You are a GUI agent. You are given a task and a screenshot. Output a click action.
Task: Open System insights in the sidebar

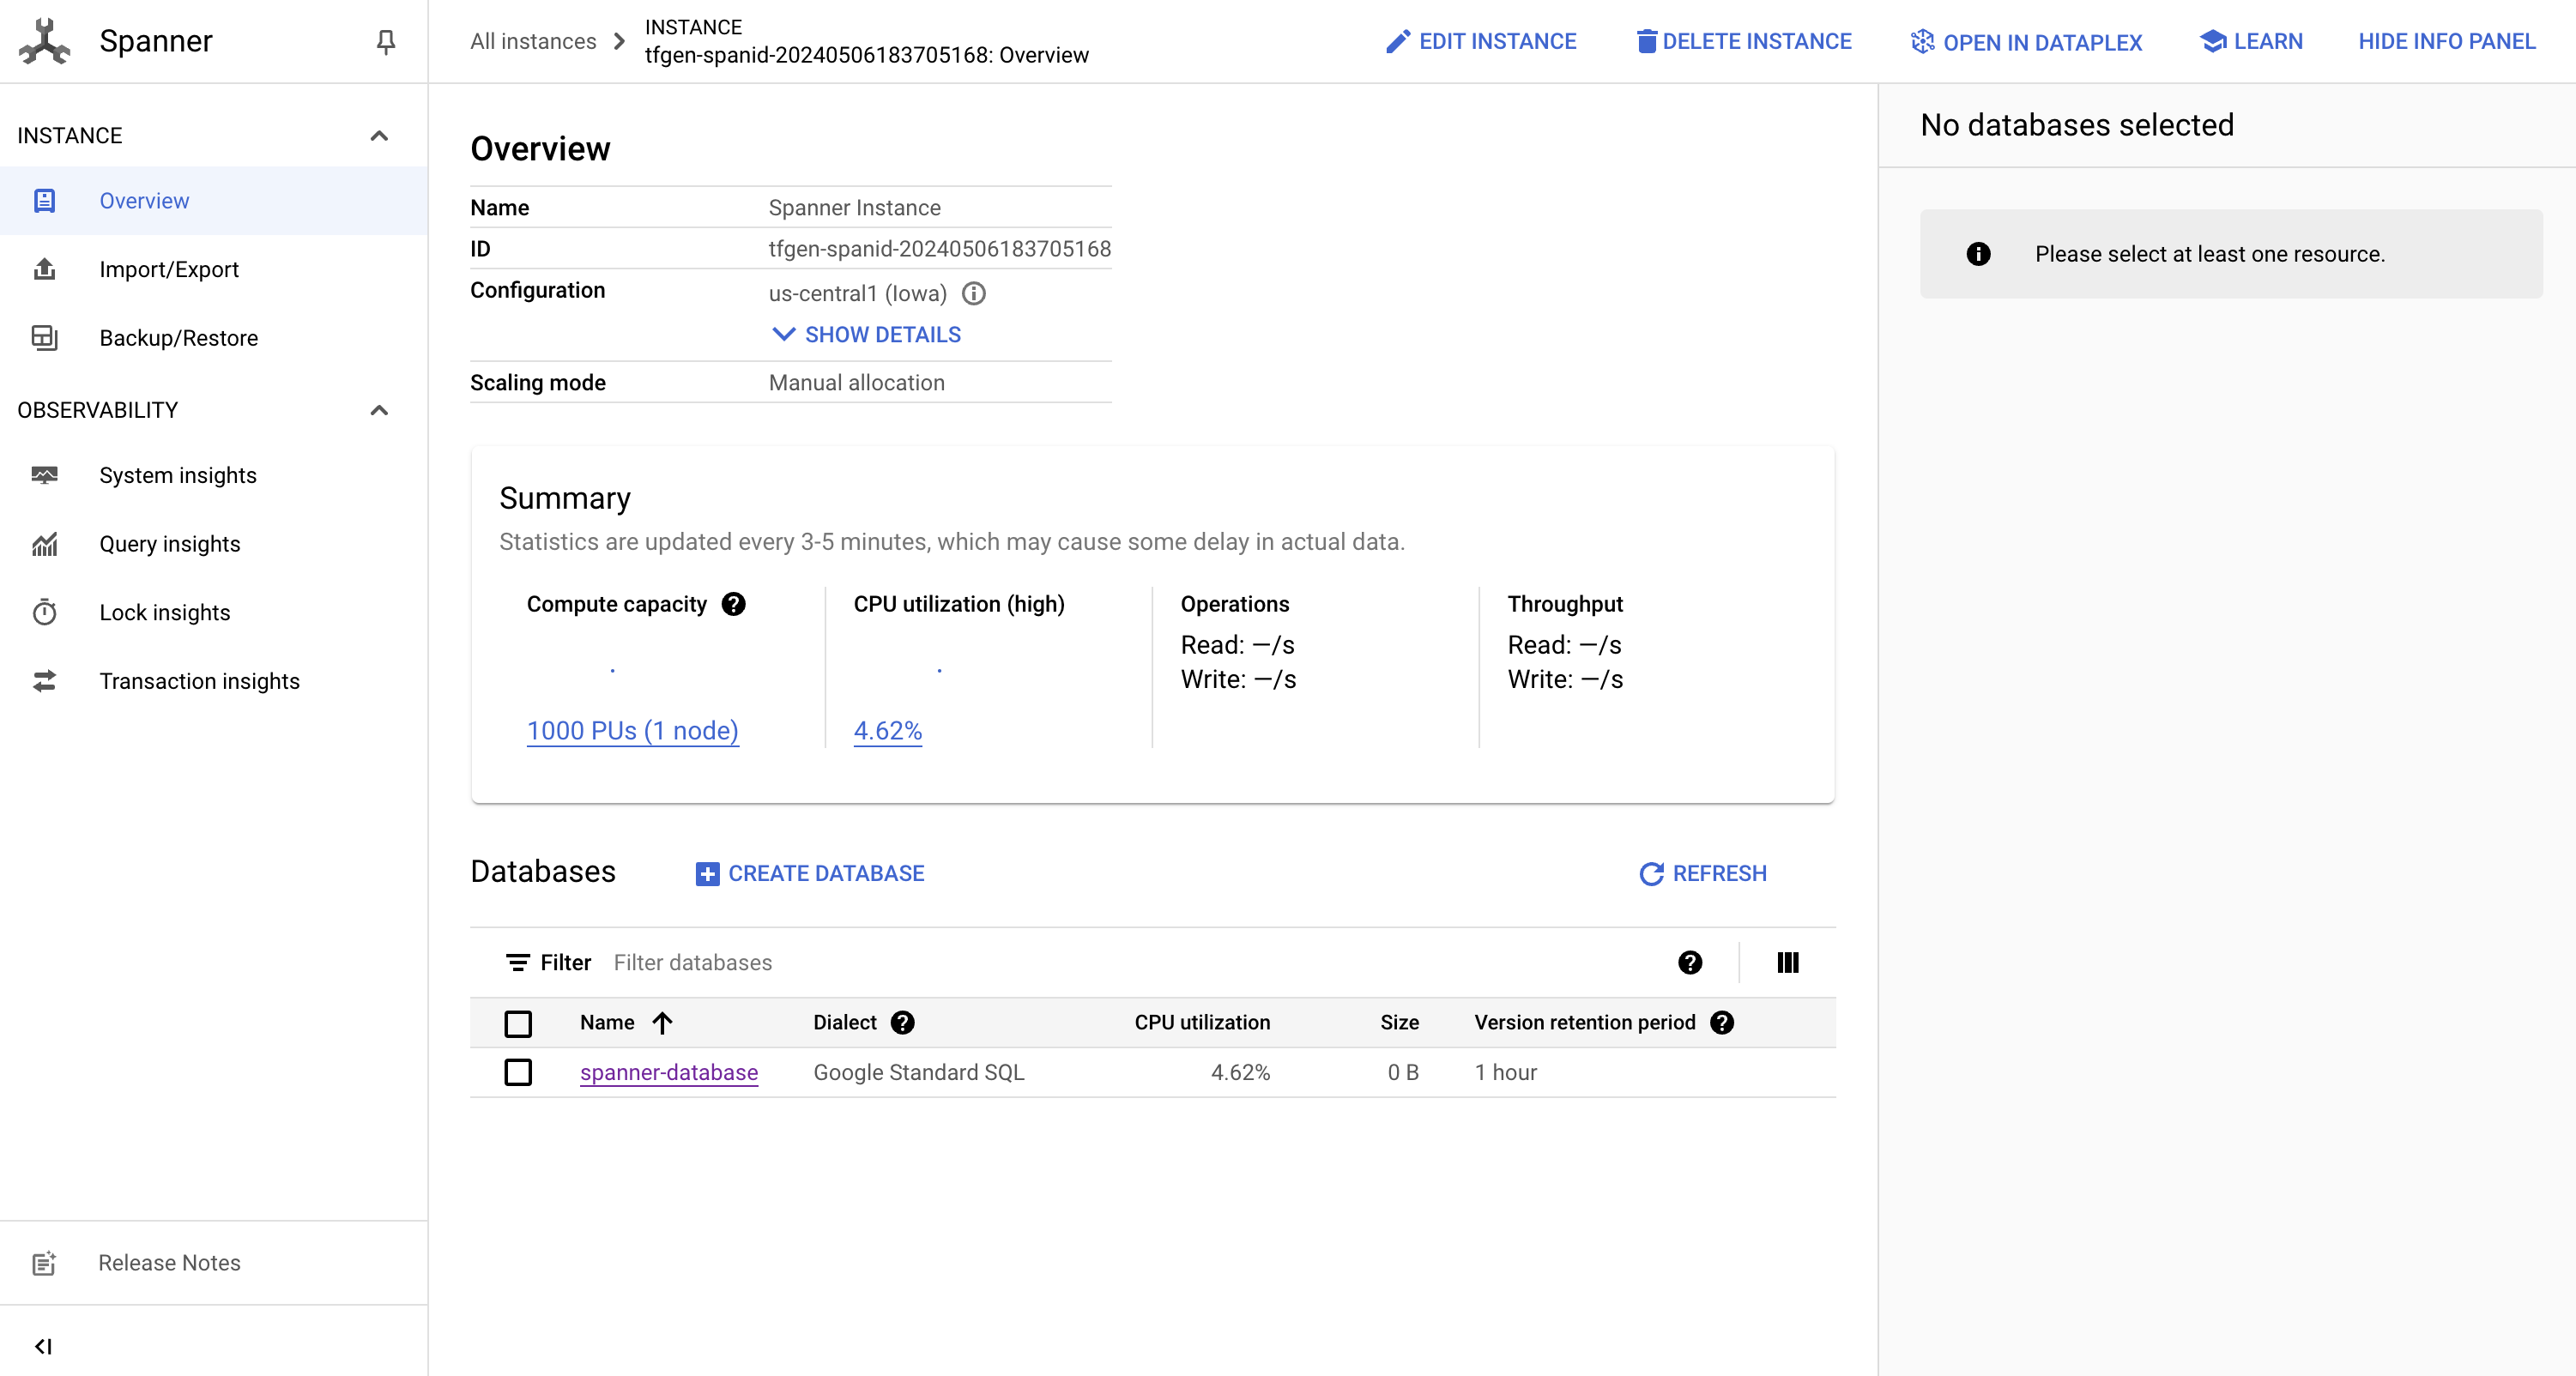tap(177, 475)
